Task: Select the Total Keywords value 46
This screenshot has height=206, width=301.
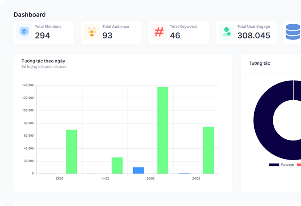Action: point(175,36)
